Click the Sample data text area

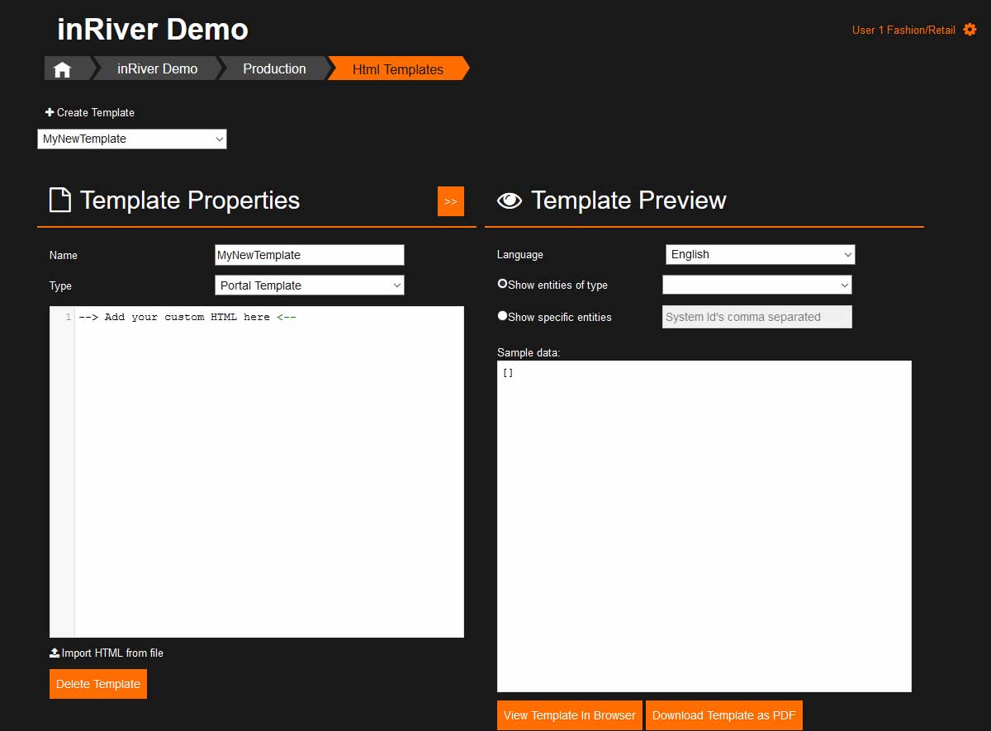coord(704,526)
